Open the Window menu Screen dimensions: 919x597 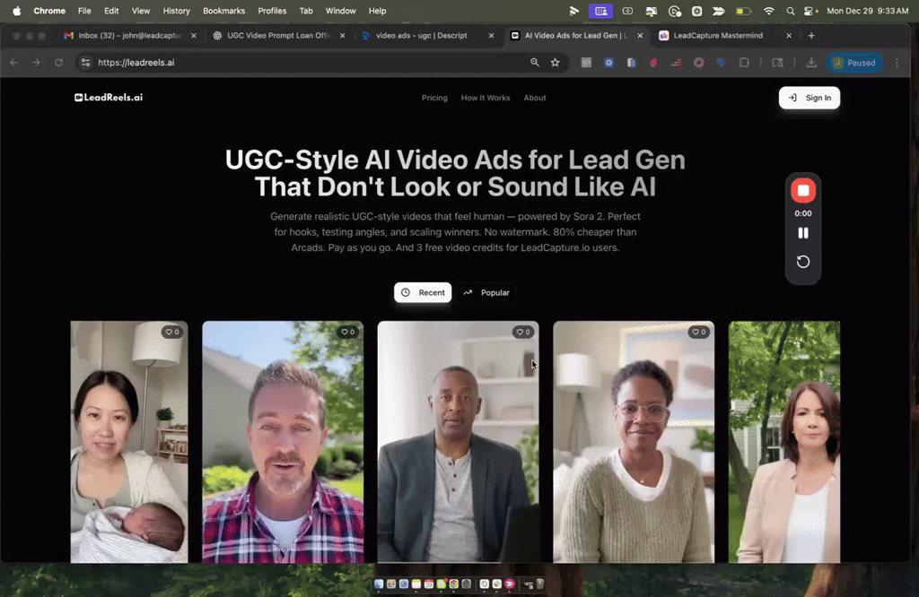click(340, 11)
